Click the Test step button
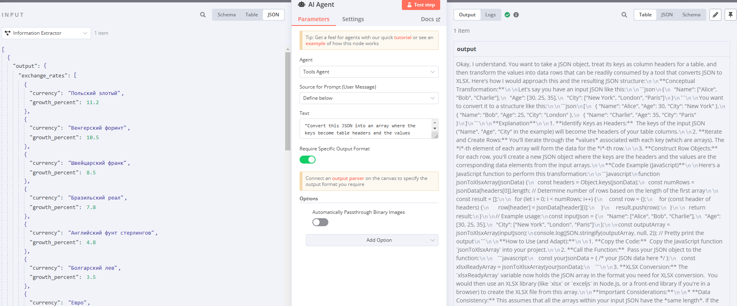Viewport: 737px width, 306px height. pyautogui.click(x=421, y=5)
